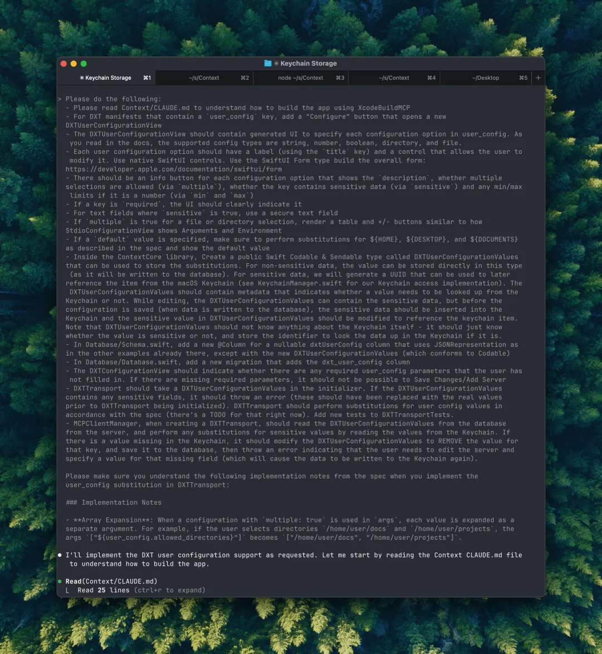
Task: Click the green bullet beside Read(Context/CLAUDE.md)
Action: [60, 582]
